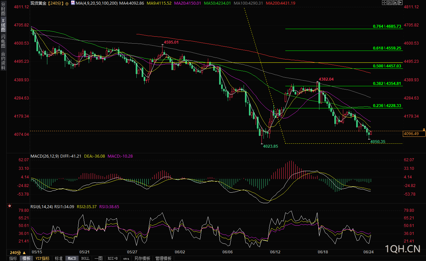426x261 pixels.
Task: Click the shrink chart axis icon
Action: (x=390, y=3)
